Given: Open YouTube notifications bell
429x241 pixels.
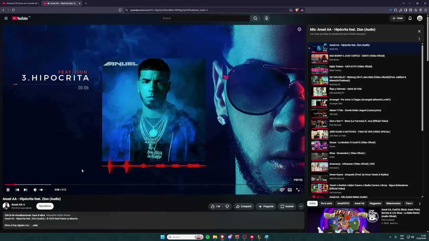Looking at the screenshot, I should click(x=410, y=18).
